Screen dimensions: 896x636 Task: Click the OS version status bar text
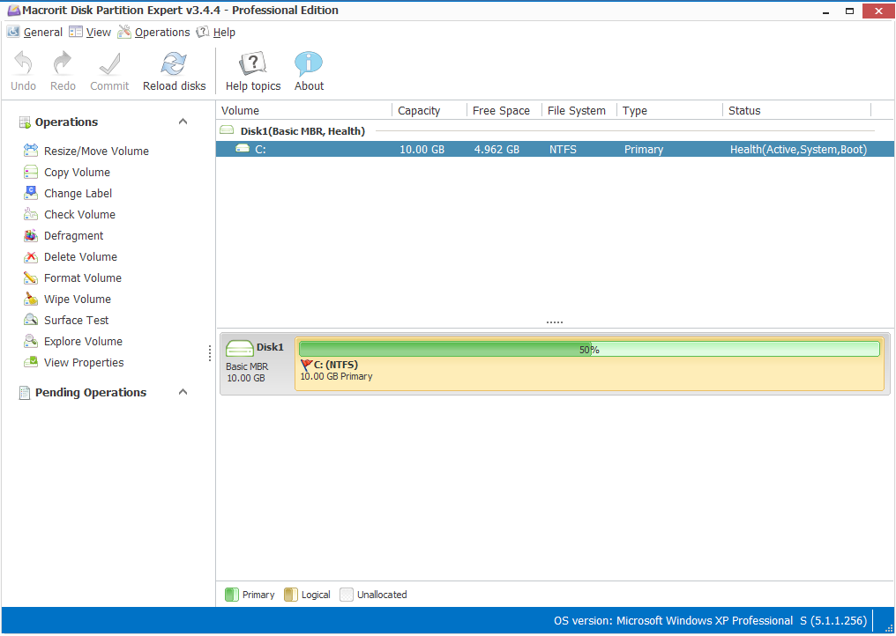[x=710, y=621]
